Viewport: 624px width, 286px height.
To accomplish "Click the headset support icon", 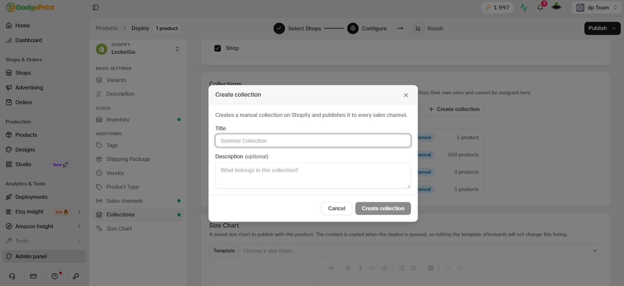I will (12, 276).
